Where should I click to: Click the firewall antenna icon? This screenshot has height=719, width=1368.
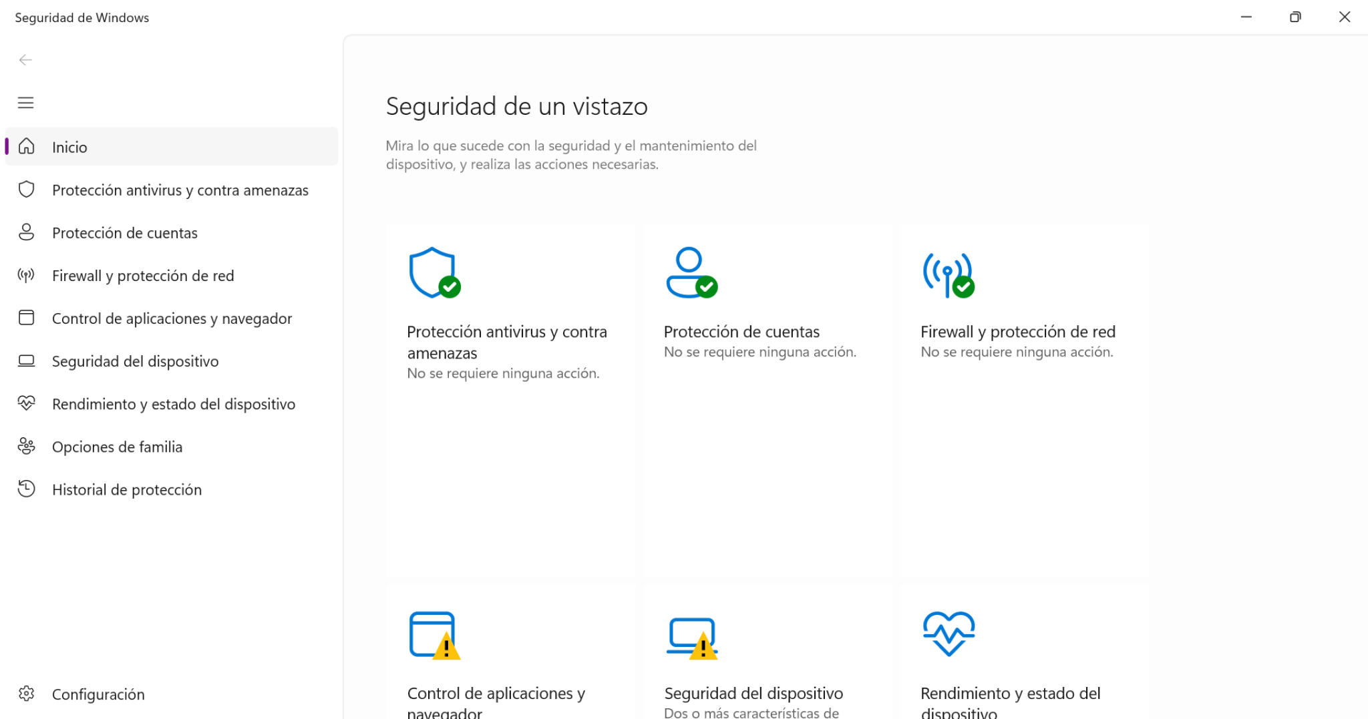948,274
